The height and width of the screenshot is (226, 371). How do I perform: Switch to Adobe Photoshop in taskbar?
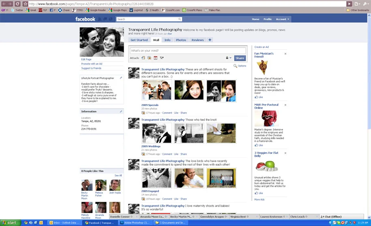point(135,223)
